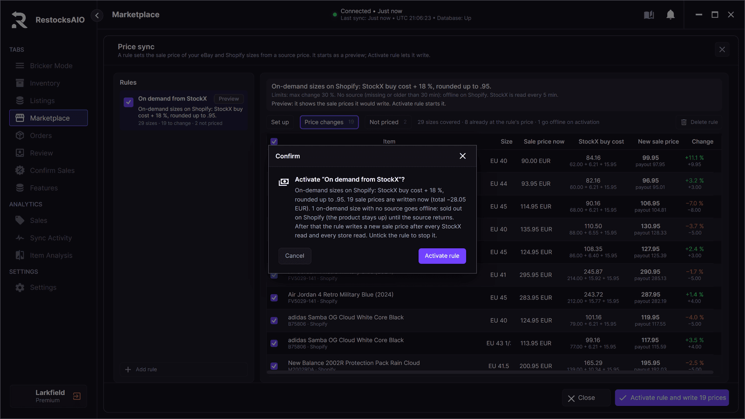This screenshot has height=419, width=745.
Task: Open the guide book icon in header
Action: pos(649,15)
